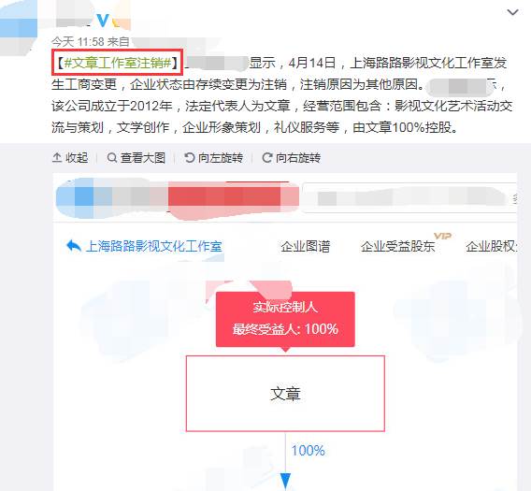
Task: Select the 文章 shareholder node box
Action: pos(285,394)
